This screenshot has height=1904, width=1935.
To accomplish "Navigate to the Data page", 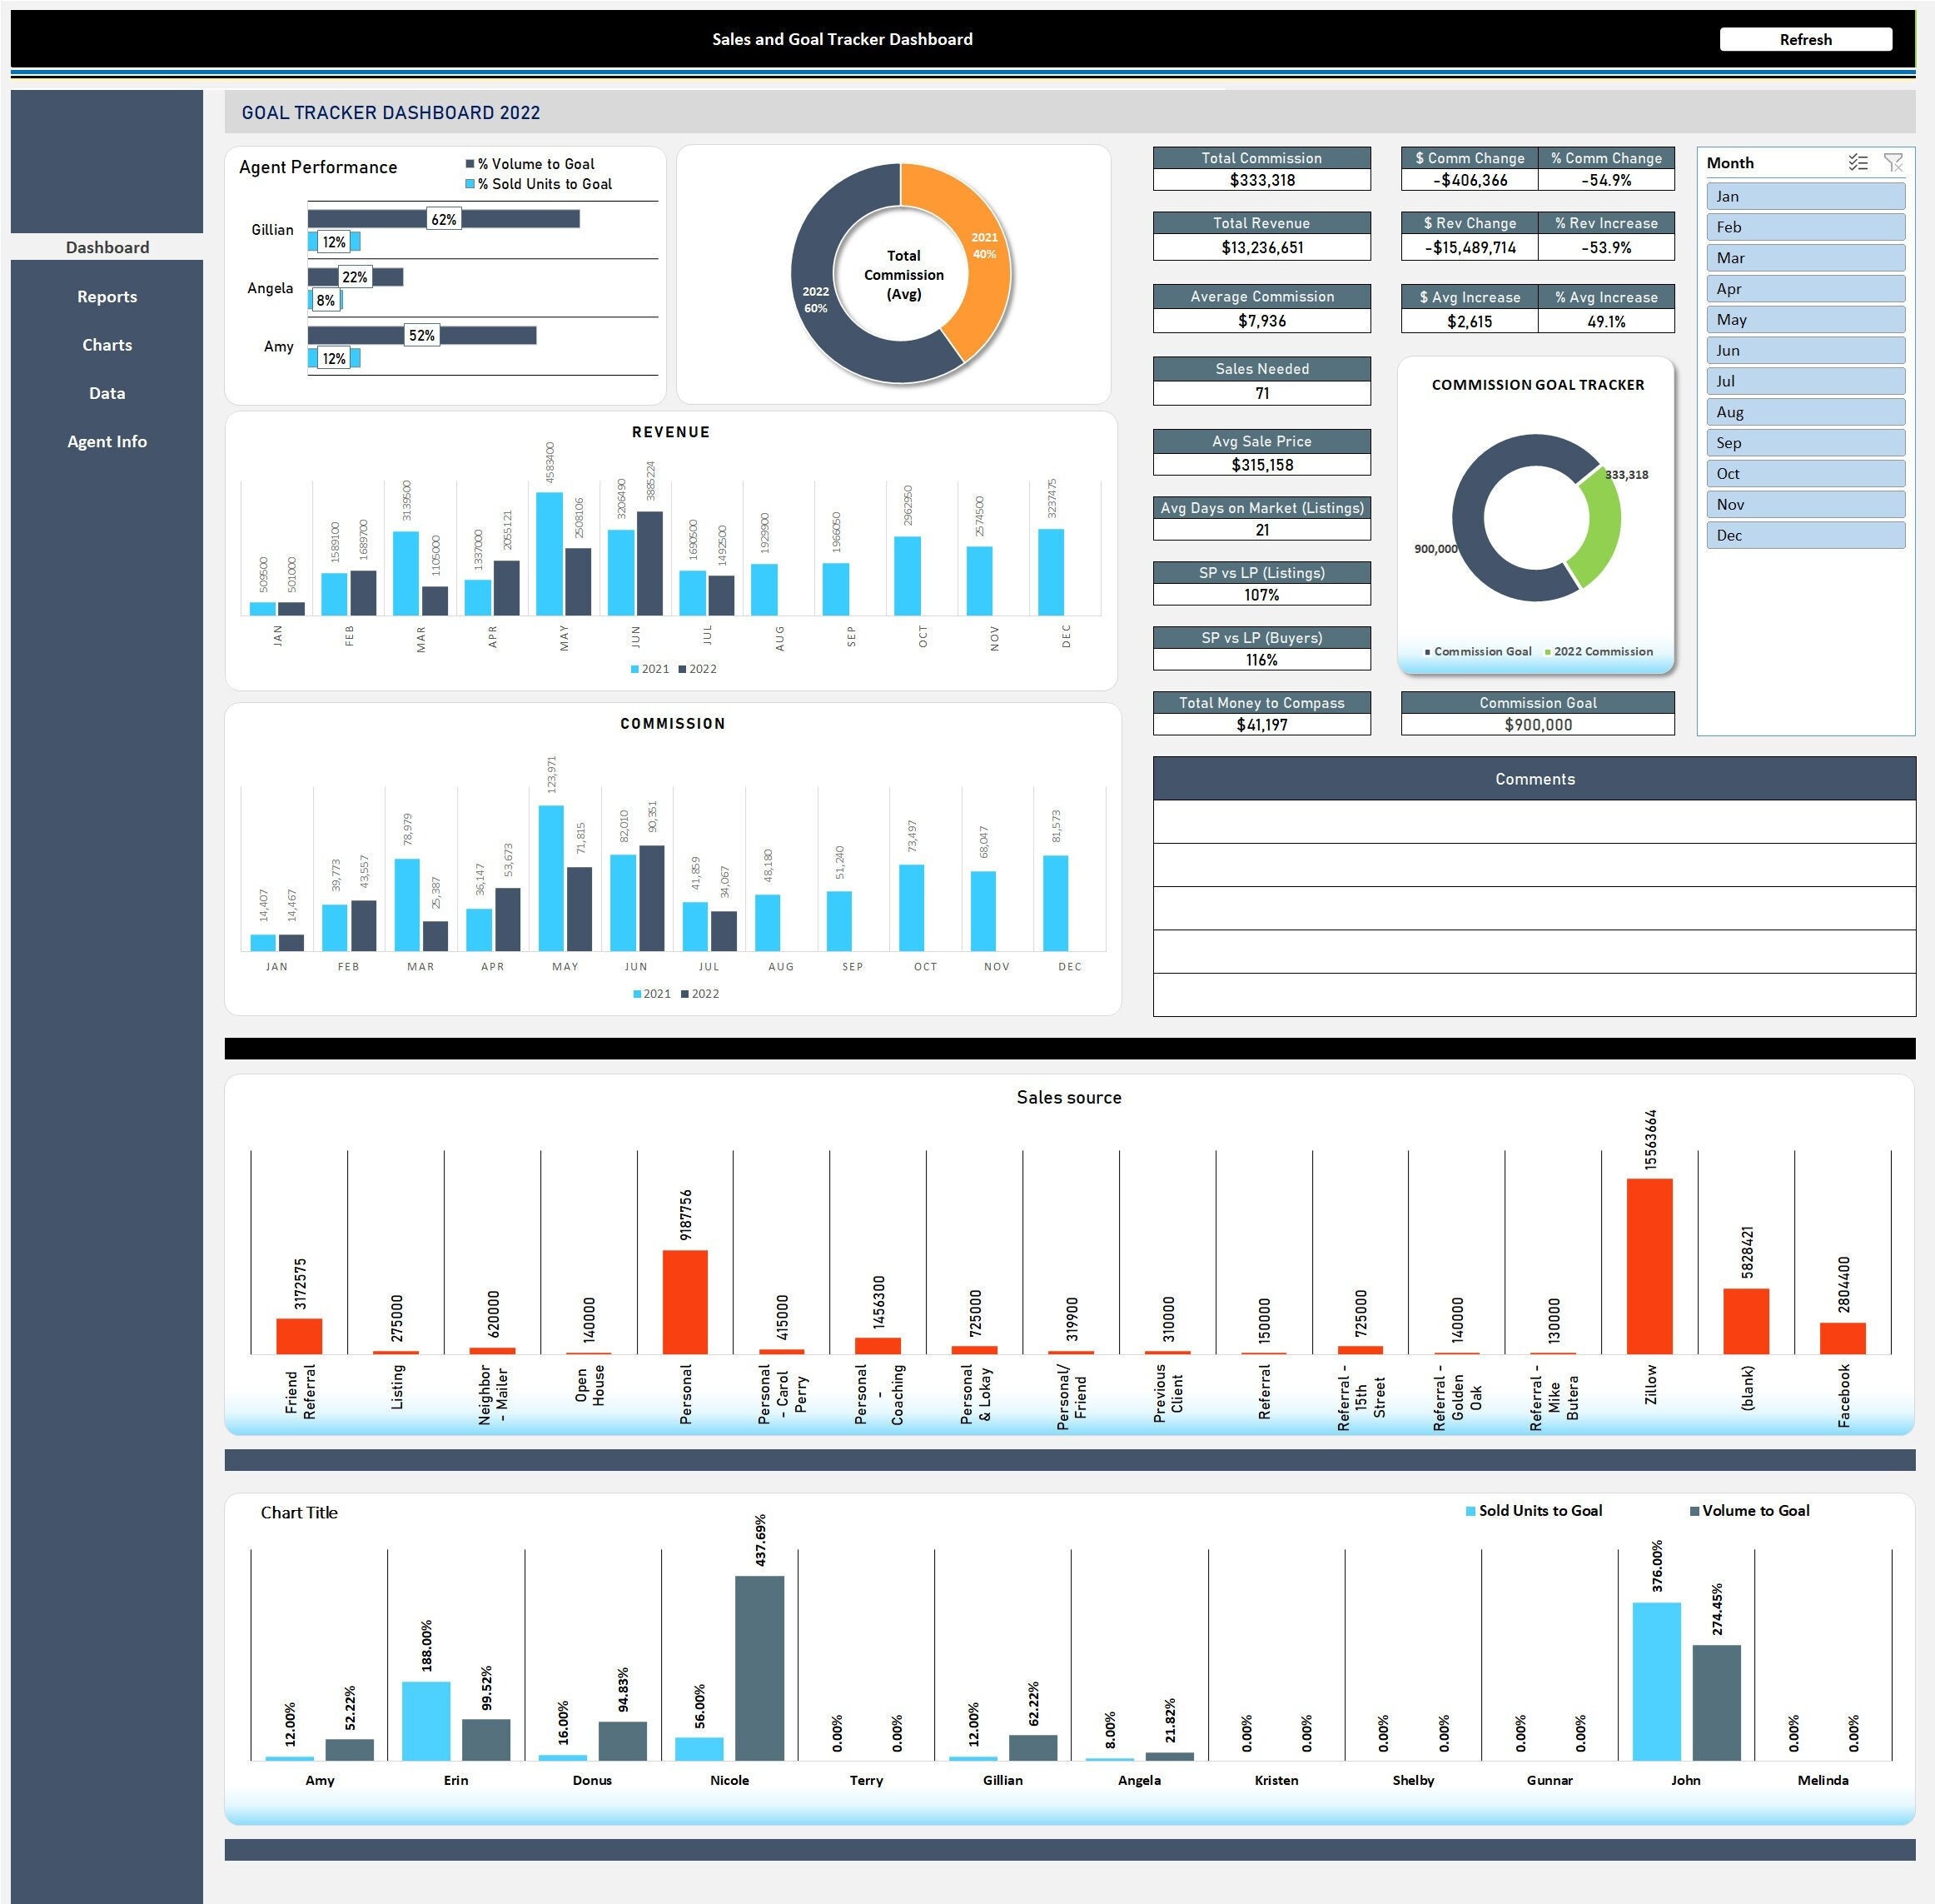I will [x=107, y=393].
